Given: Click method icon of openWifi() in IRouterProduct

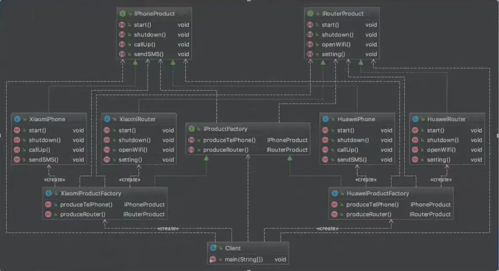Looking at the screenshot, I should click(x=310, y=44).
